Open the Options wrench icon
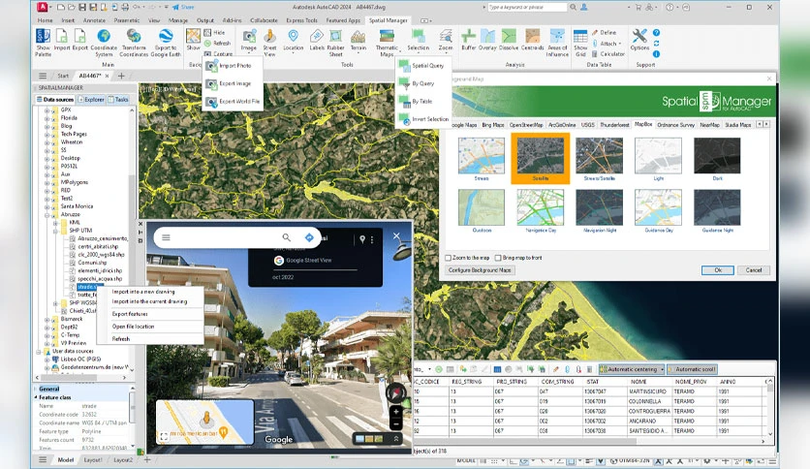Viewport: 810px width, 469px height. click(x=639, y=36)
